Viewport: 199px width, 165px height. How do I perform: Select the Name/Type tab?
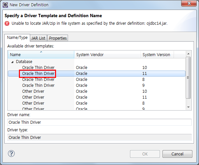[17, 38]
